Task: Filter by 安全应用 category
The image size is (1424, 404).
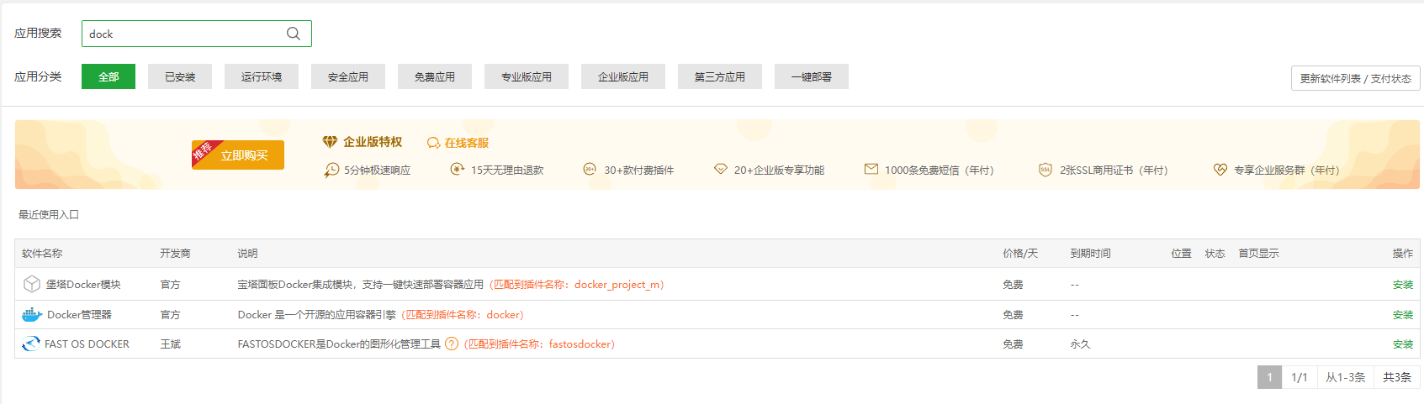Action: (x=348, y=76)
